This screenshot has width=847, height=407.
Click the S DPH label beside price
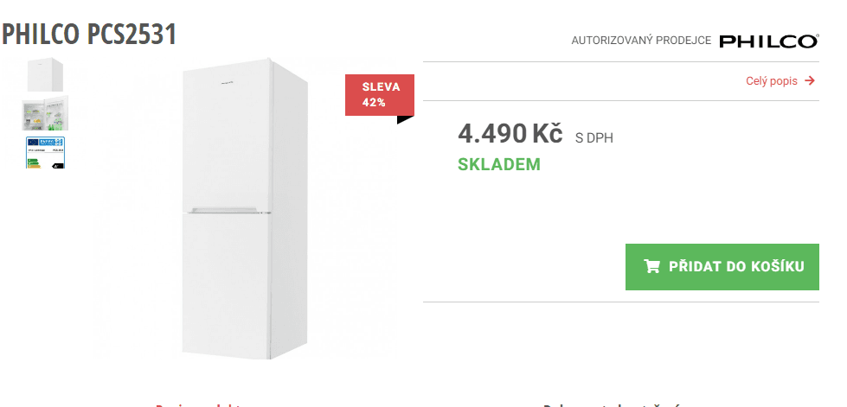point(594,137)
